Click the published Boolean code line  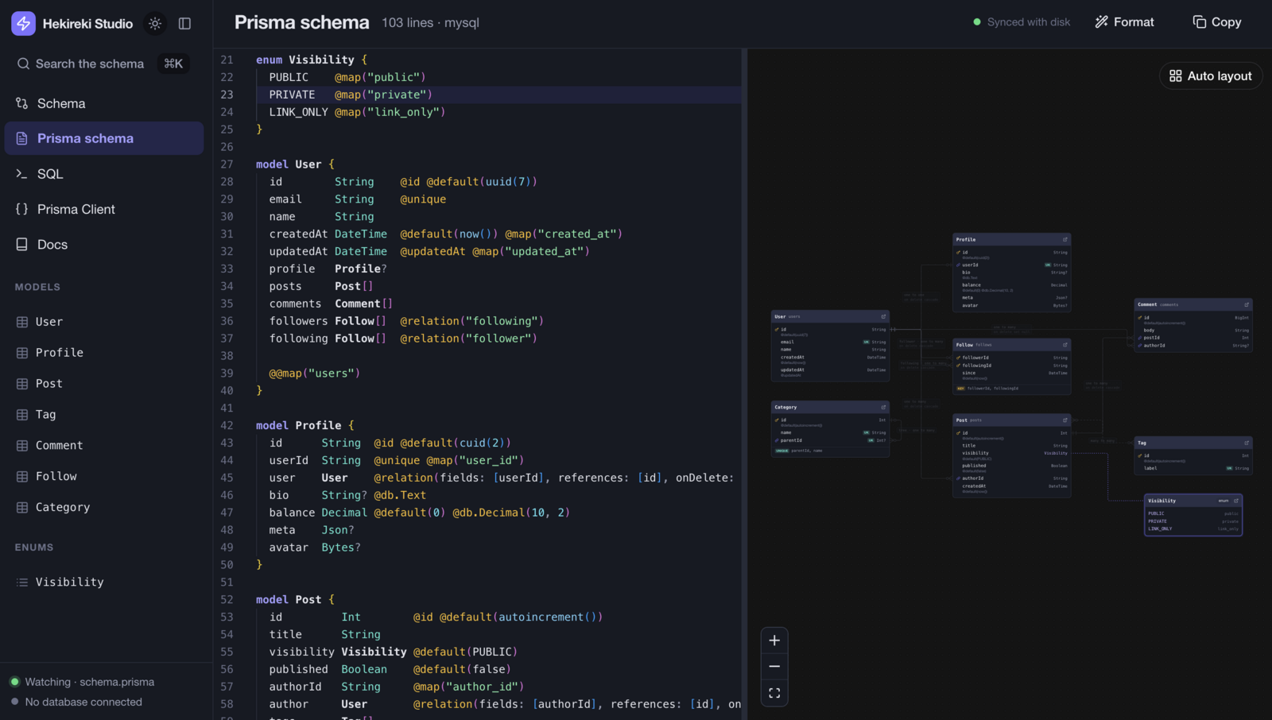click(390, 670)
